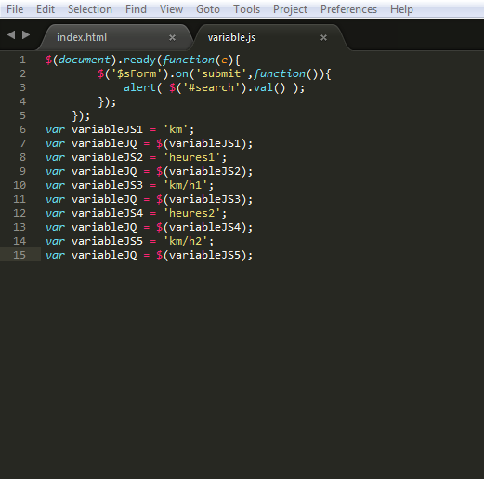Close the index.html tab
Image resolution: width=484 pixels, height=479 pixels.
pos(172,38)
